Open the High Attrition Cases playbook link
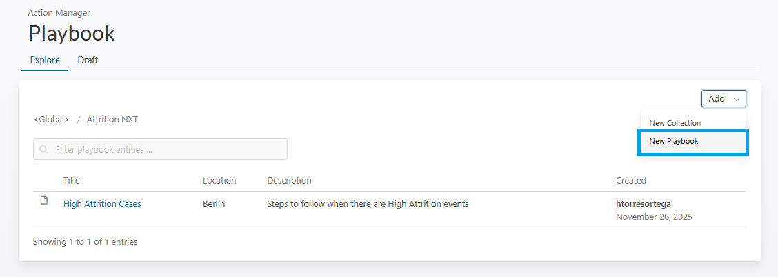The height and width of the screenshot is (277, 778). pyautogui.click(x=102, y=203)
